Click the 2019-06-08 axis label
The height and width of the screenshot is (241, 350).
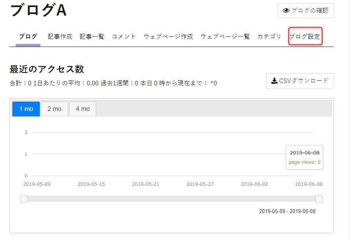pyautogui.click(x=309, y=184)
